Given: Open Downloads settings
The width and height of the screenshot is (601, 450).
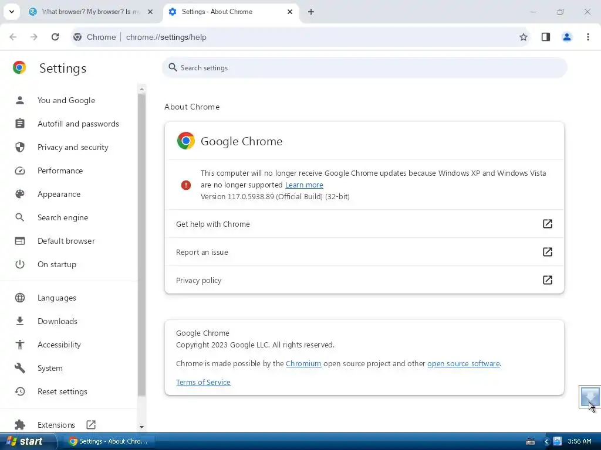Looking at the screenshot, I should point(58,321).
